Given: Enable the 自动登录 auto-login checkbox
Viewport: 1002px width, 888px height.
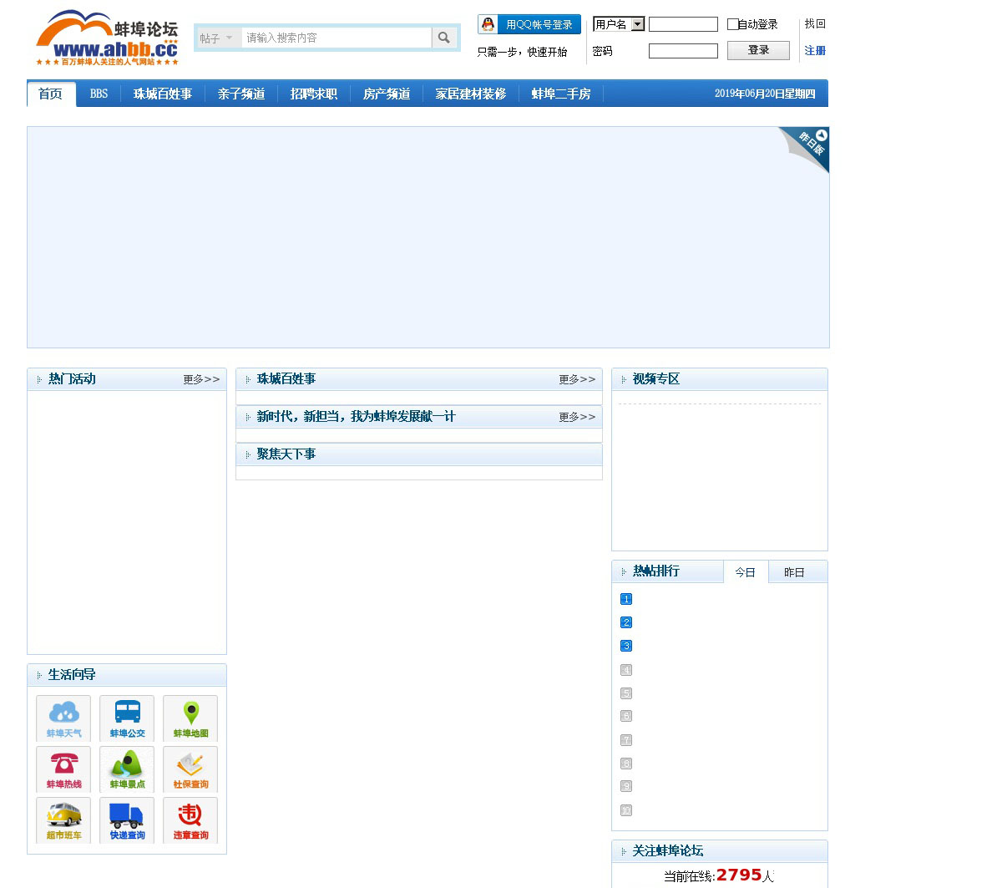Looking at the screenshot, I should click(732, 24).
